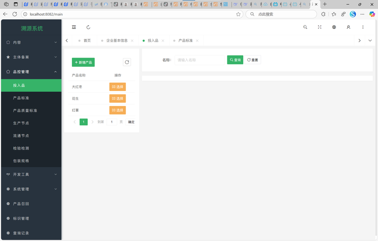Collapse the sidebar with the menu fold icon

pyautogui.click(x=74, y=27)
